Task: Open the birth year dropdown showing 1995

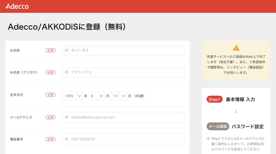Action: [x=73, y=96]
